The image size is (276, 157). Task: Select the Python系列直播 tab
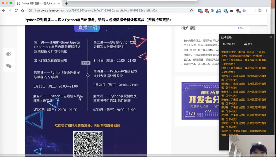[38, 4]
